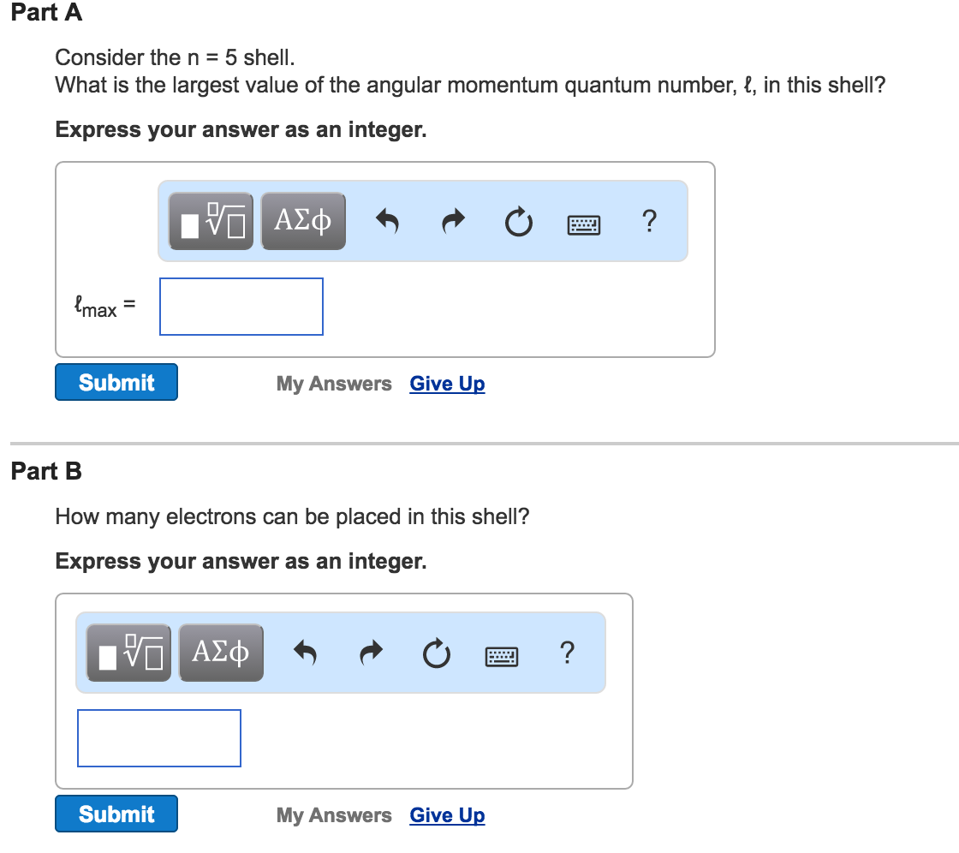Click undo arrow in Part B toolbar
959x853 pixels.
305,654
